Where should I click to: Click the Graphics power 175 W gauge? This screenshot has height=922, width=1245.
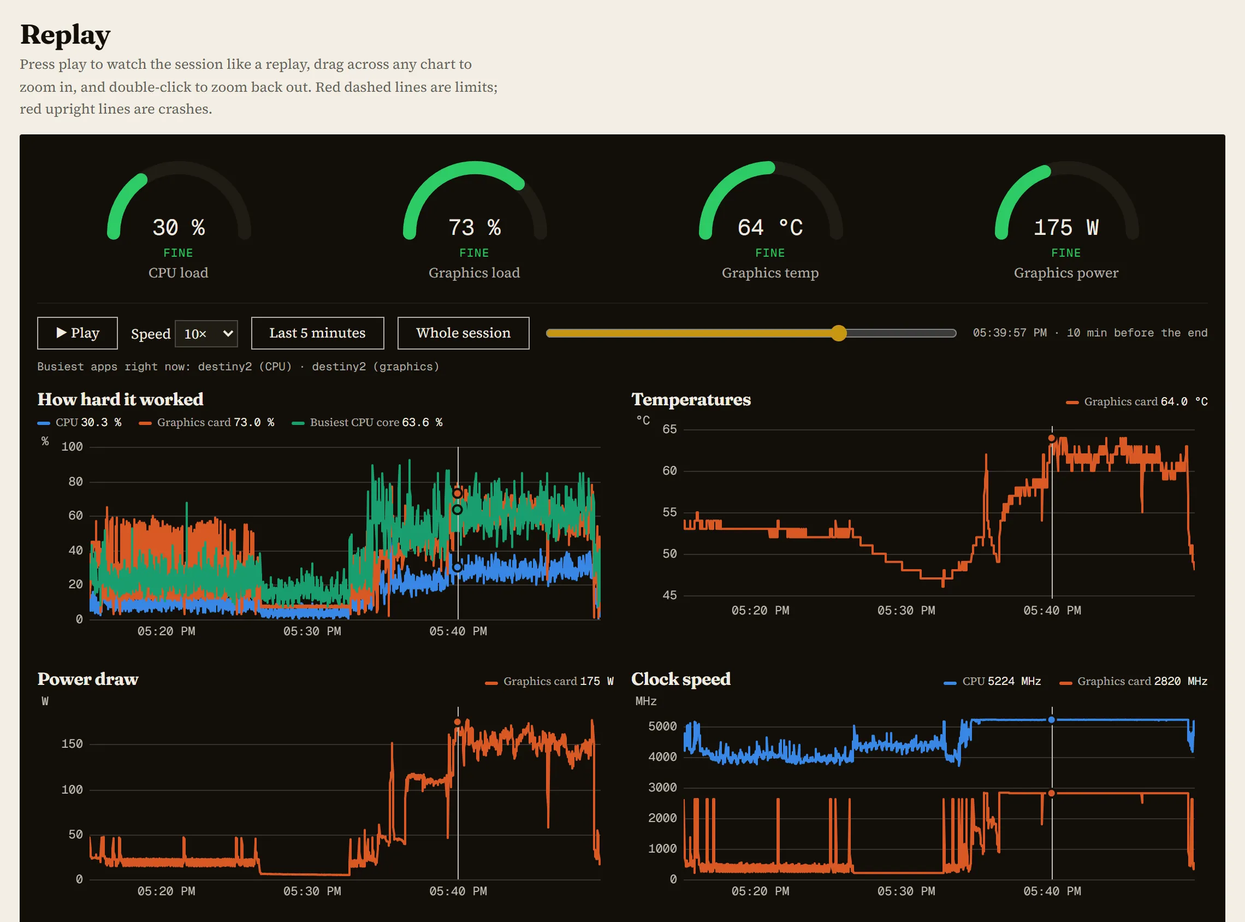tap(1066, 220)
